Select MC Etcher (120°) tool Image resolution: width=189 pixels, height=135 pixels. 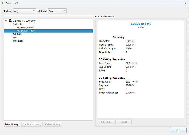tap(48, 31)
